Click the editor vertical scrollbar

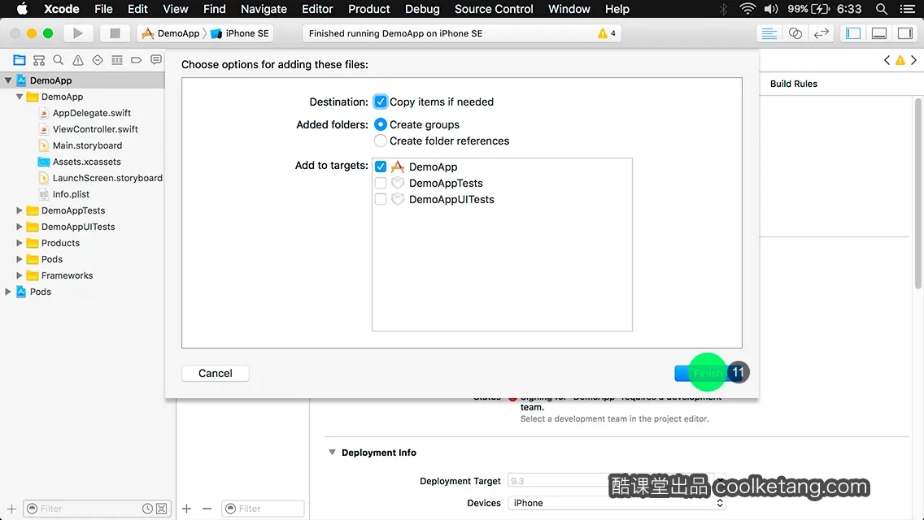coord(917,194)
